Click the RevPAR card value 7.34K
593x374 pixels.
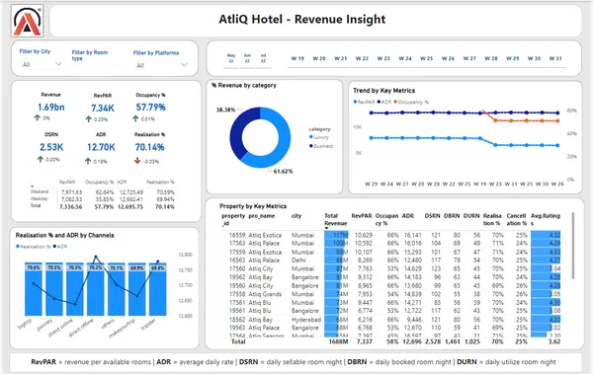[x=103, y=109]
